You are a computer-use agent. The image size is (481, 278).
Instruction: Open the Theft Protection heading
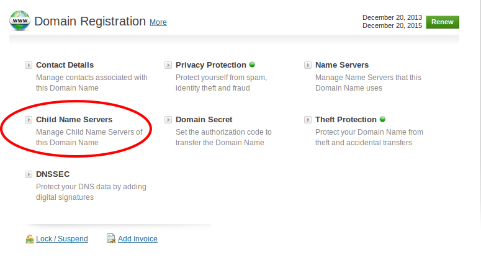coord(346,120)
